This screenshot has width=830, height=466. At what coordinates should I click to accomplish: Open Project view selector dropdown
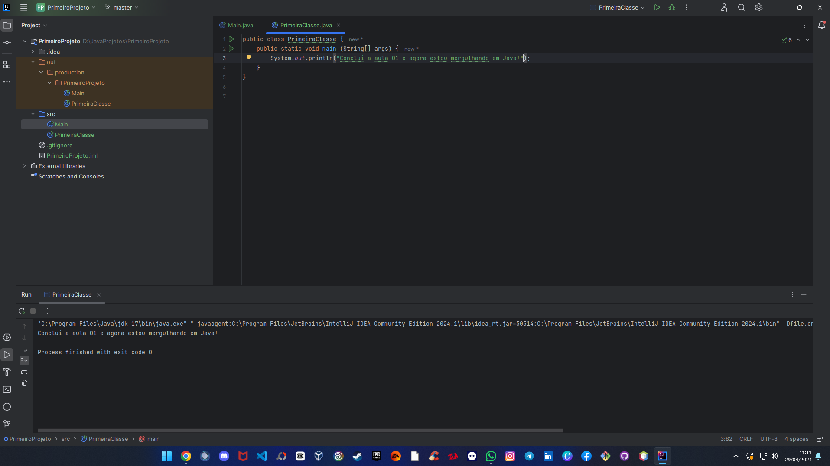34,25
